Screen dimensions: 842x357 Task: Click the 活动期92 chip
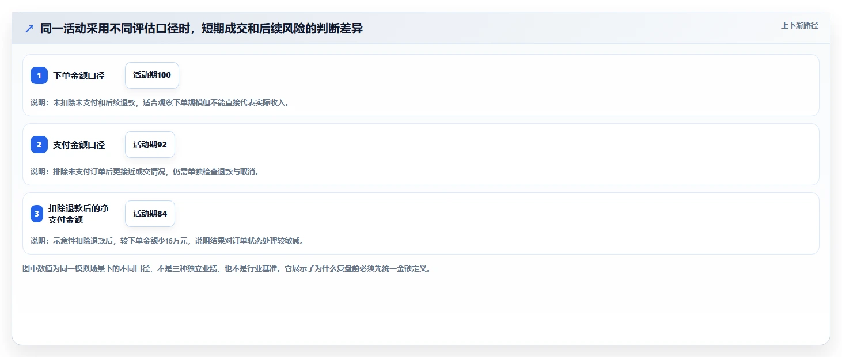click(x=150, y=145)
